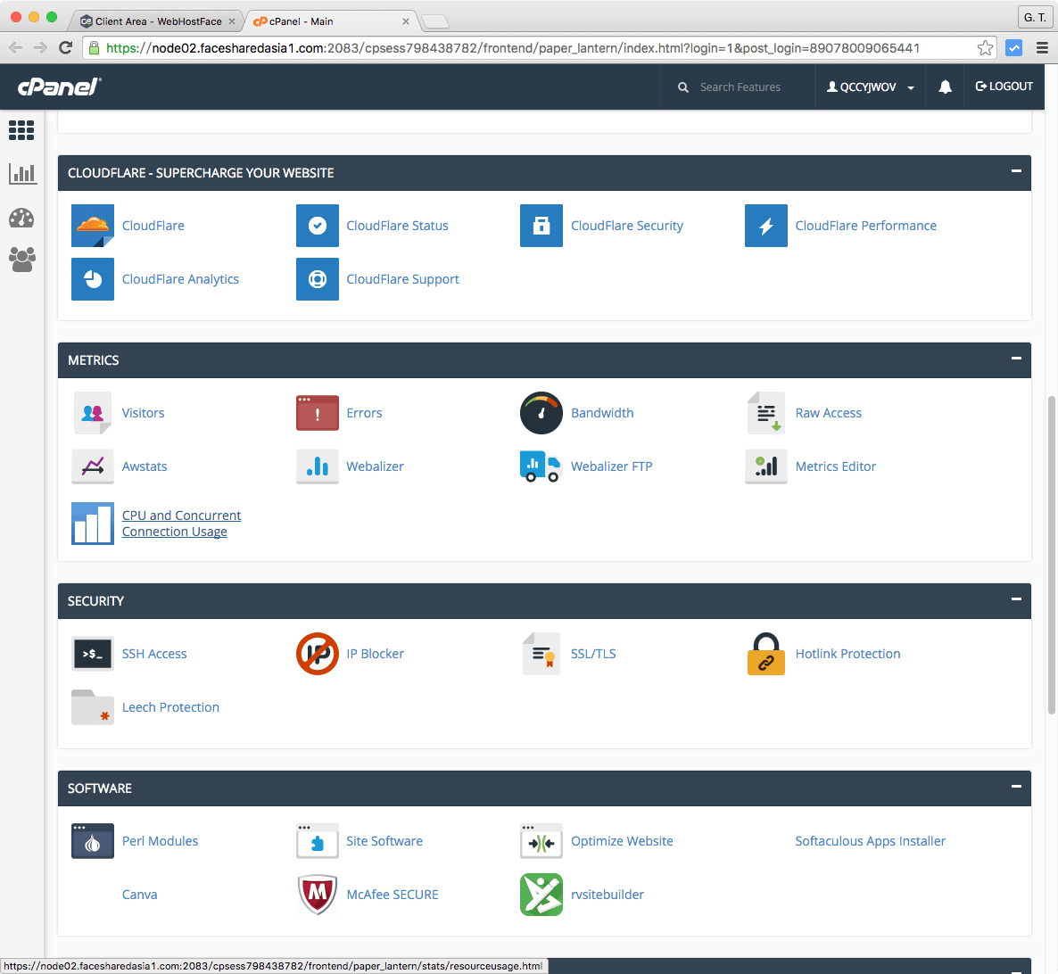This screenshot has width=1058, height=974.
Task: Click the SSL/TLS padlock icon
Action: coord(541,654)
